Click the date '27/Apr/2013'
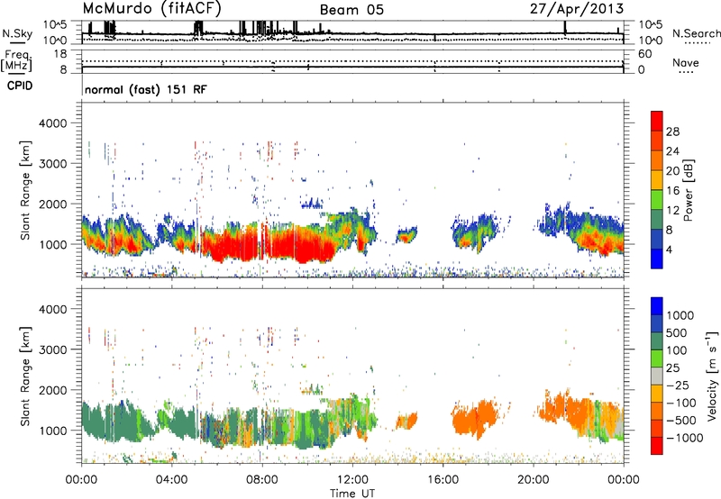Screen dimensions: 721x499 [x=577, y=9]
